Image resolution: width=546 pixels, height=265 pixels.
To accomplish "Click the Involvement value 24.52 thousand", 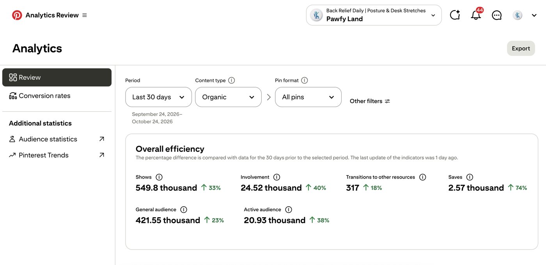I will (x=271, y=188).
